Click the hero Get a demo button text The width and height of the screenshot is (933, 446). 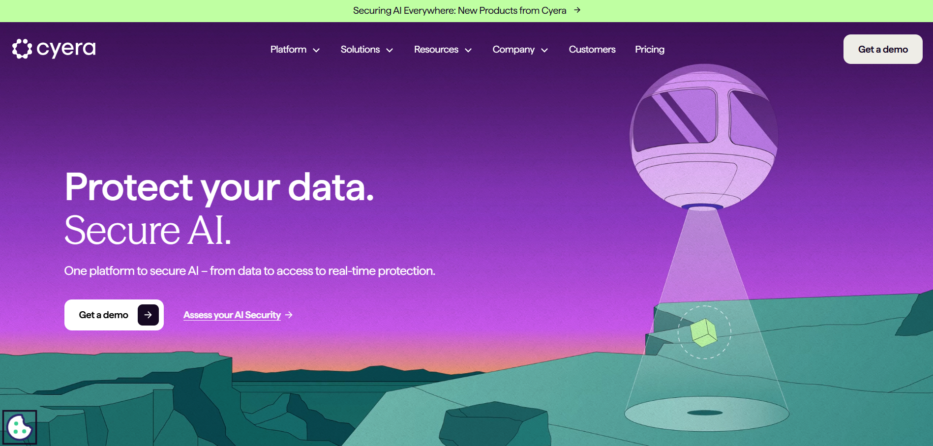click(x=103, y=315)
